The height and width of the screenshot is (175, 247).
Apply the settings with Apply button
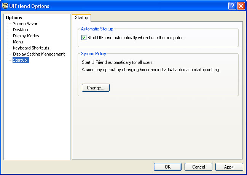click(229, 167)
